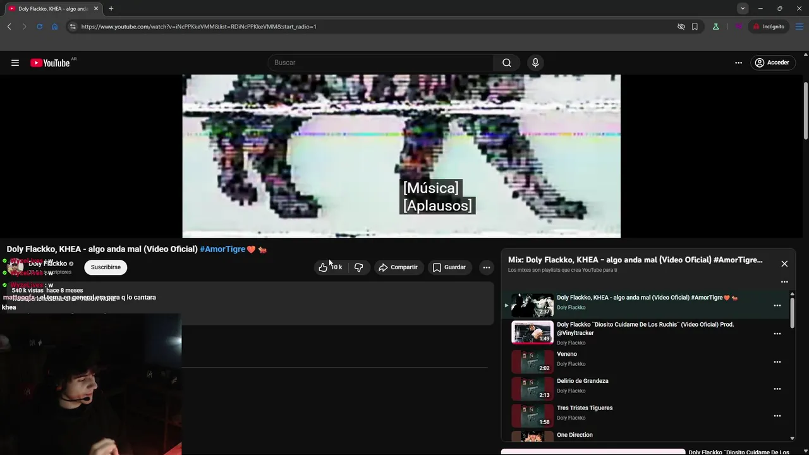Screen dimensions: 809x455
Task: Click the Incógnito profile chip
Action: coord(768,27)
